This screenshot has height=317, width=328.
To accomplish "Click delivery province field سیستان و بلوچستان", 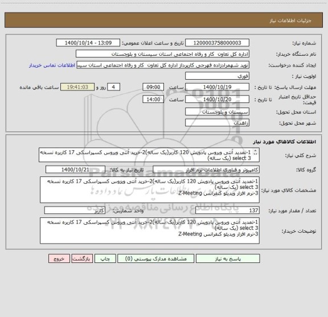I will pyautogui.click(x=217, y=112).
